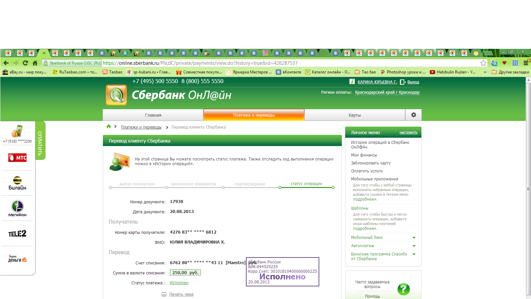Click Выход logout link
This screenshot has height=299, width=531.
(413, 82)
